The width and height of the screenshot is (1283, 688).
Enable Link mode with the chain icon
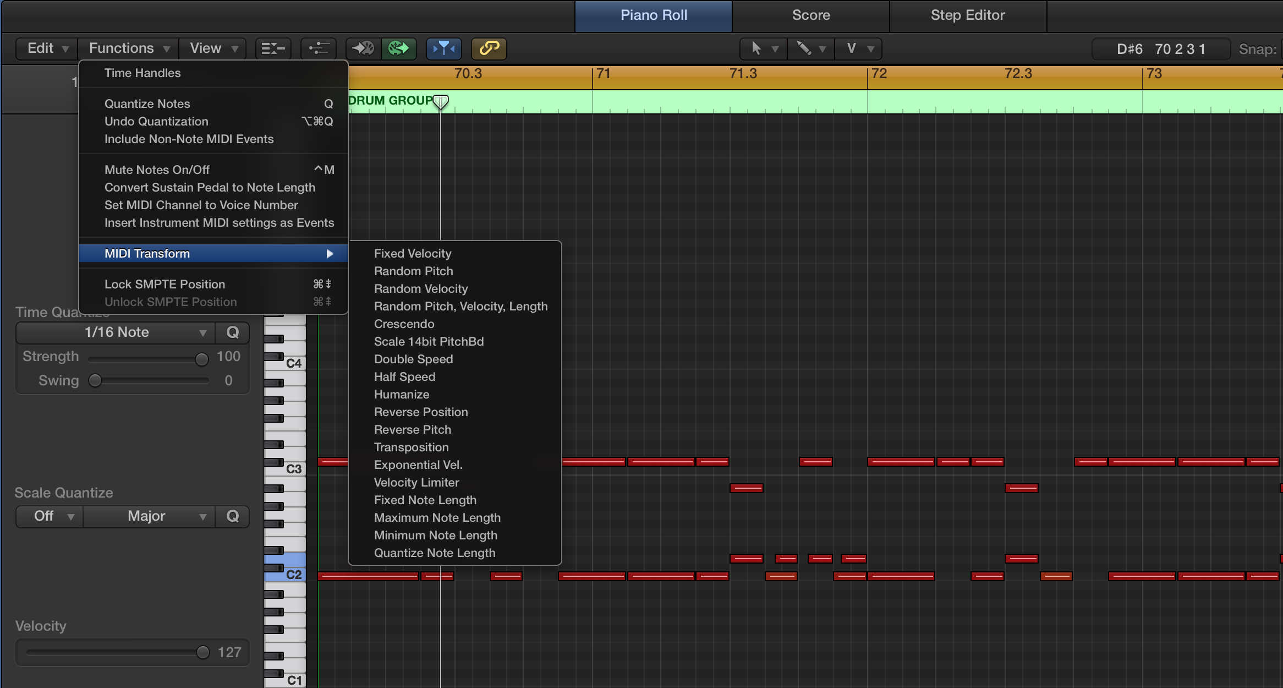point(488,48)
